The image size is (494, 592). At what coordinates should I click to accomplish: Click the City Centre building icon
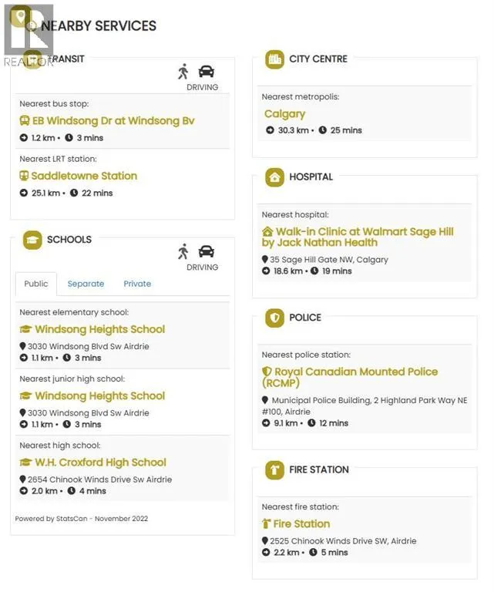tap(274, 59)
